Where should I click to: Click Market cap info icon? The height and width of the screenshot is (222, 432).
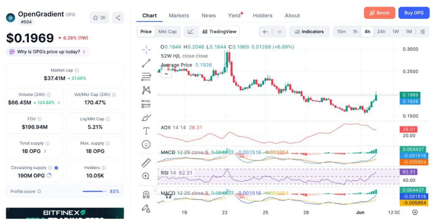click(x=77, y=70)
